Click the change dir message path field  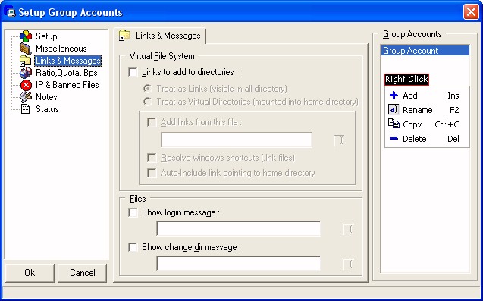[238, 264]
